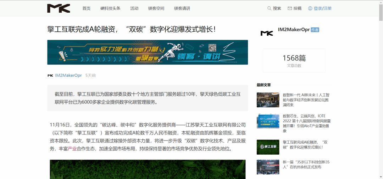The width and height of the screenshot is (383, 179).
Task: Click the 最新文章 heading
Action: click(x=263, y=85)
